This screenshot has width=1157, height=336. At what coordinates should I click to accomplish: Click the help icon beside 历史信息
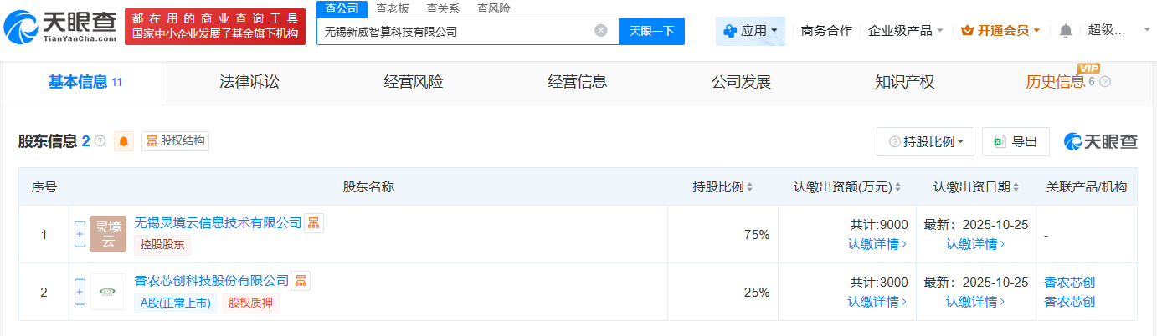coord(1105,82)
